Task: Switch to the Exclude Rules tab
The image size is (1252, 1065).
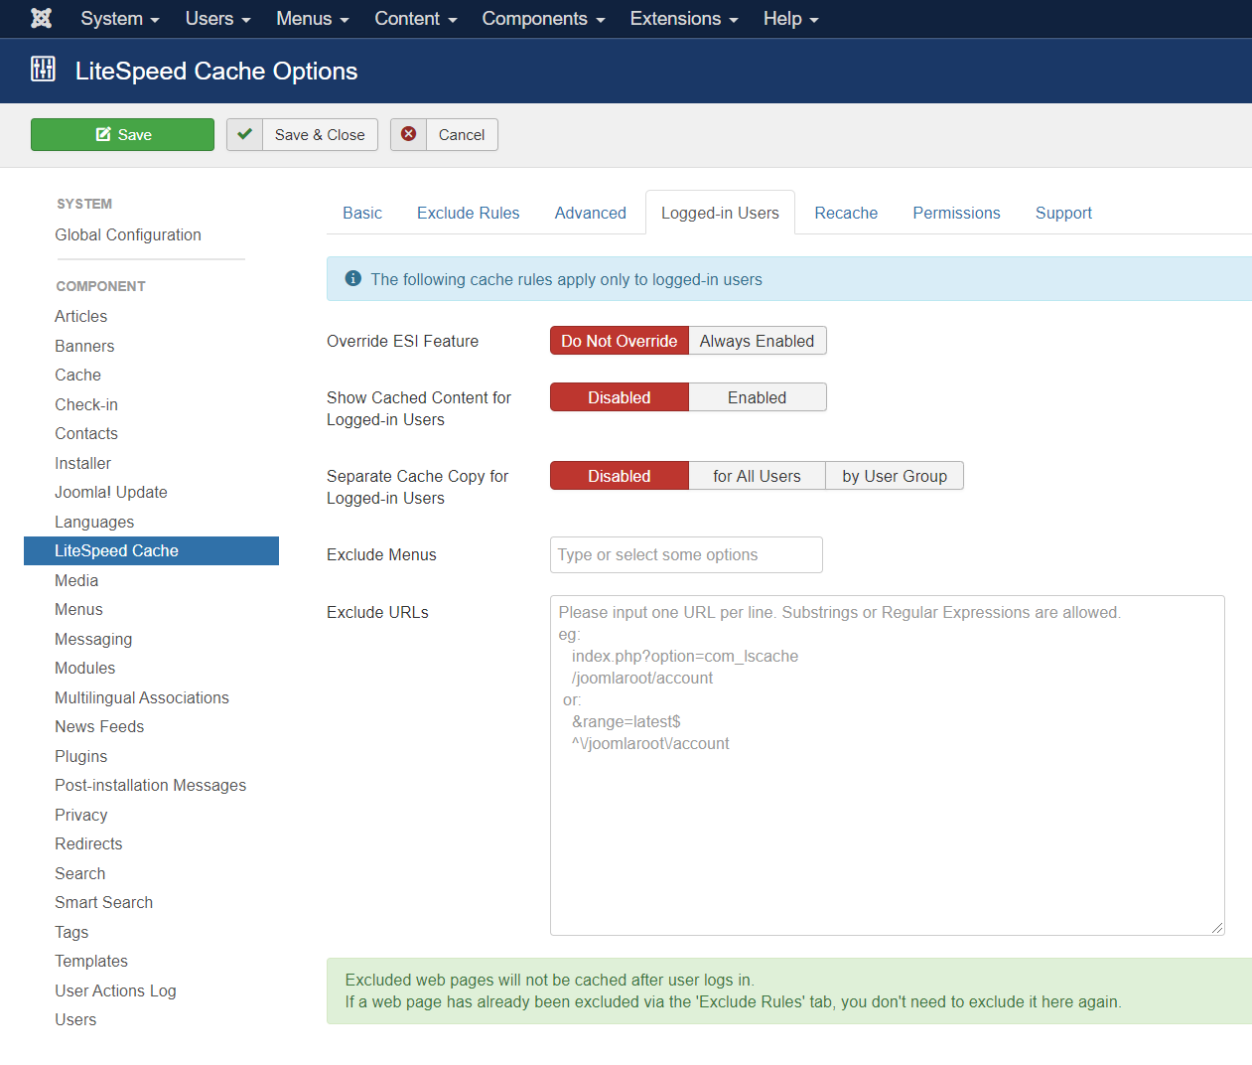Action: 468,213
